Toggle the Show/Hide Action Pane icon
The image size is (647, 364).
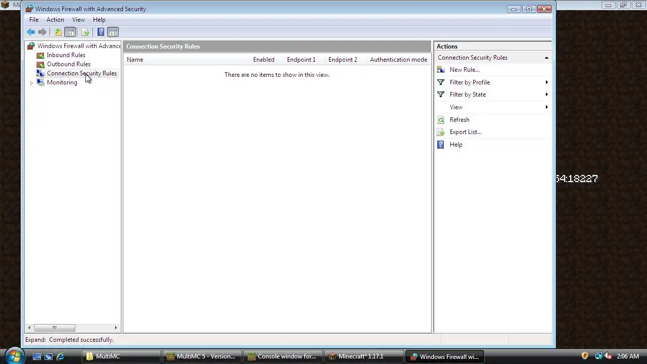113,32
